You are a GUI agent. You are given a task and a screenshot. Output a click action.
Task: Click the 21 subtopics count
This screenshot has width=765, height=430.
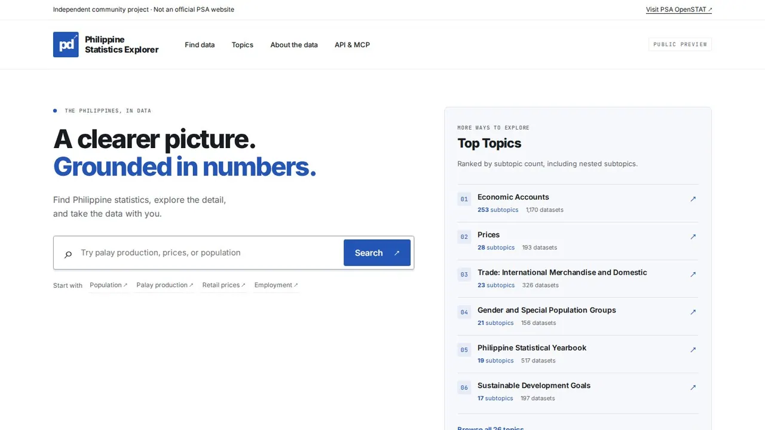tap(495, 323)
